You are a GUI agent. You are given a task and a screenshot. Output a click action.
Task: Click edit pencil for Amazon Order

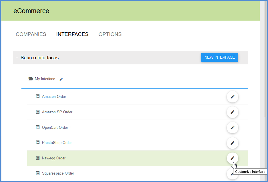tap(232, 97)
